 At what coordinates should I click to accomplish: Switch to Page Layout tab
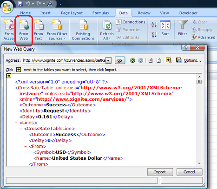pyautogui.click(x=72, y=13)
